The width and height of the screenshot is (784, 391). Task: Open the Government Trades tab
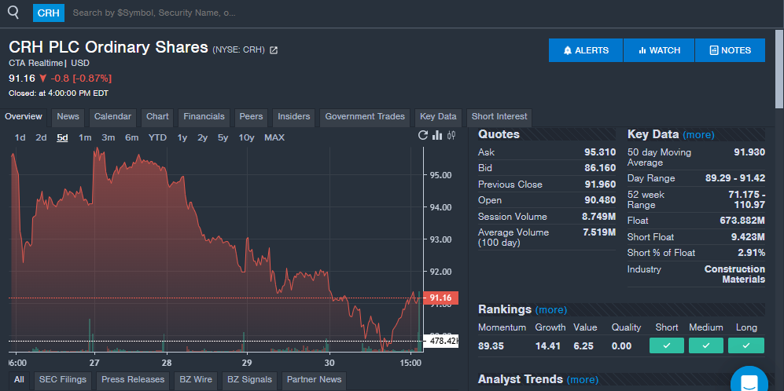click(365, 117)
